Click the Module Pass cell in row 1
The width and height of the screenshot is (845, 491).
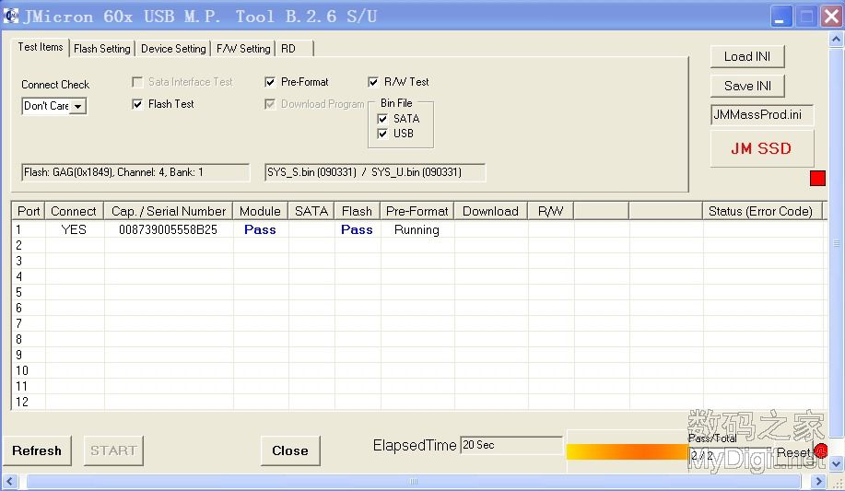pos(260,230)
